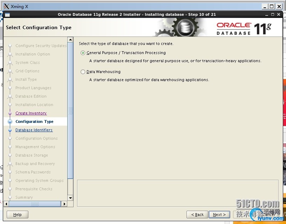286x224 pixels.
Task: Go back with the Back button
Action: coord(197,215)
